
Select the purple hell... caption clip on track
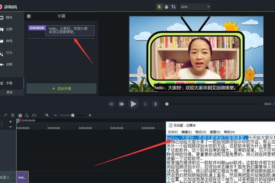tap(22, 177)
